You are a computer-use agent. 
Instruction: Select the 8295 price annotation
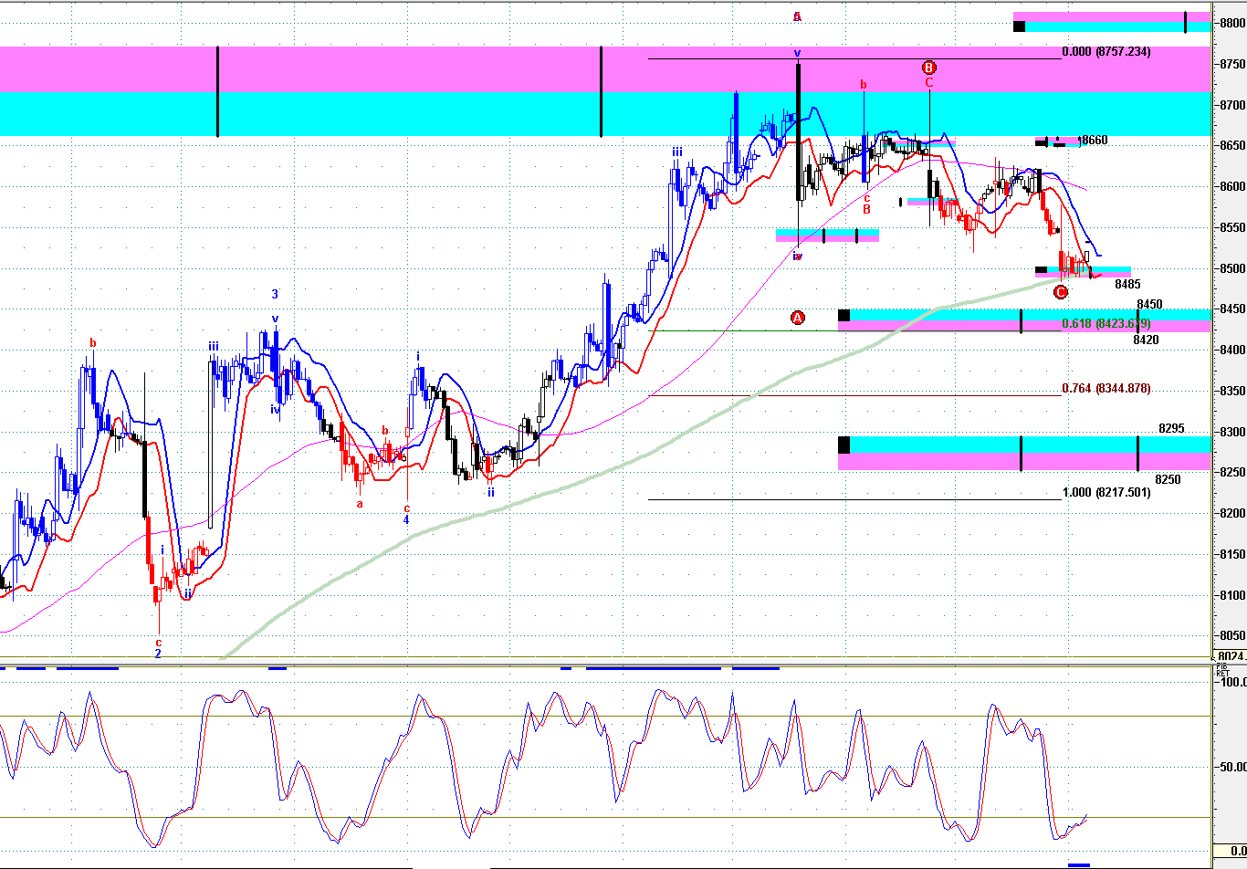[1171, 428]
